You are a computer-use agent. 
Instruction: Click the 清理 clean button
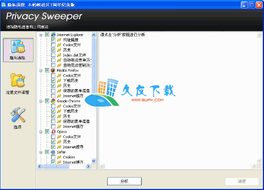pyautogui.click(x=242, y=181)
